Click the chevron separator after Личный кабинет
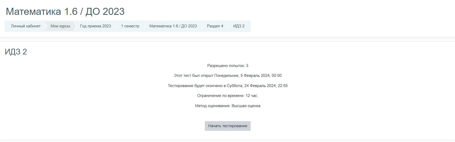Viewport: 455px width, 142px height. [x=45, y=26]
